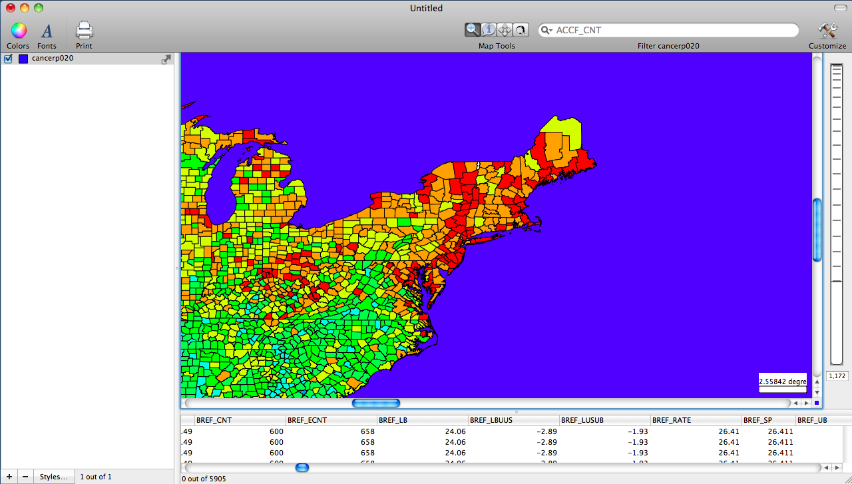
Task: Open the Fonts panel
Action: 47,31
